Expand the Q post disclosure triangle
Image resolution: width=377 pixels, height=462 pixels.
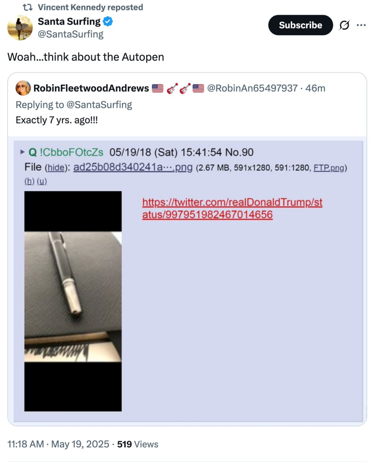pyautogui.click(x=22, y=152)
